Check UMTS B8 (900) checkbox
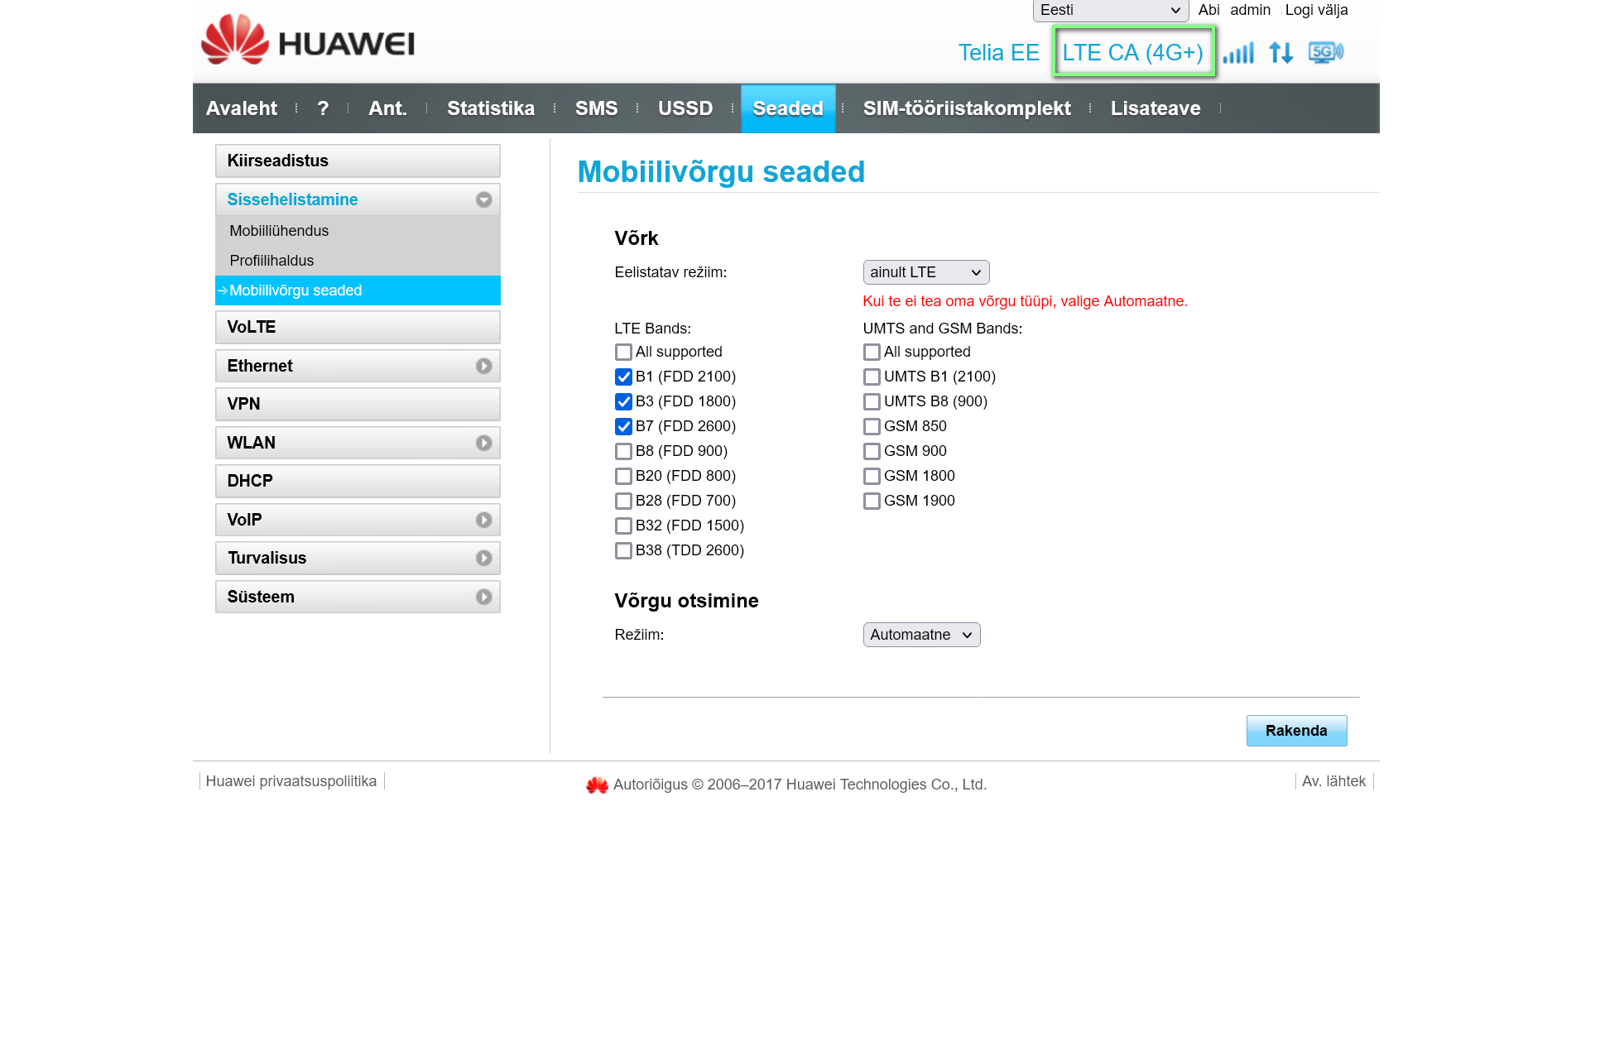Image resolution: width=1624 pixels, height=1051 pixels. pos(871,401)
